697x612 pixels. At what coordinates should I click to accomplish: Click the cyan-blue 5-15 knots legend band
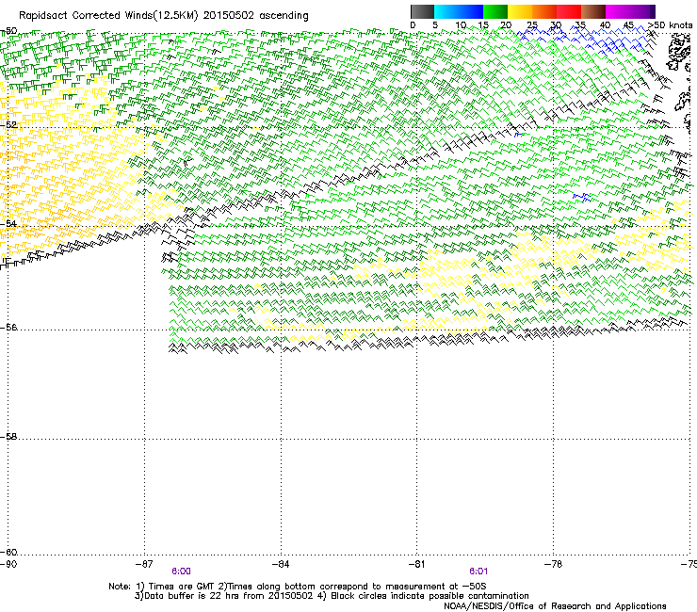click(x=459, y=11)
